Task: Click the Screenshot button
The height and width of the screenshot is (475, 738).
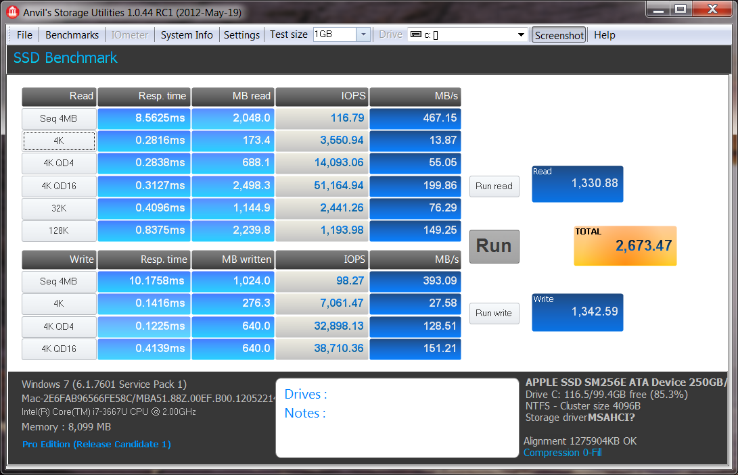Action: tap(559, 35)
